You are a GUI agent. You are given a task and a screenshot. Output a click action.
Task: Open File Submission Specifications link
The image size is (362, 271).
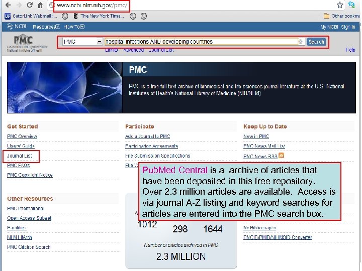pos(158,156)
